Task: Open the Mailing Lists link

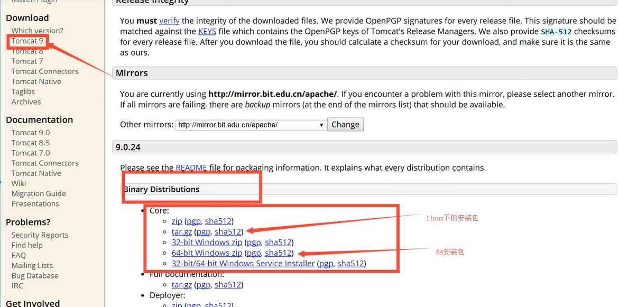Action: tap(32, 265)
